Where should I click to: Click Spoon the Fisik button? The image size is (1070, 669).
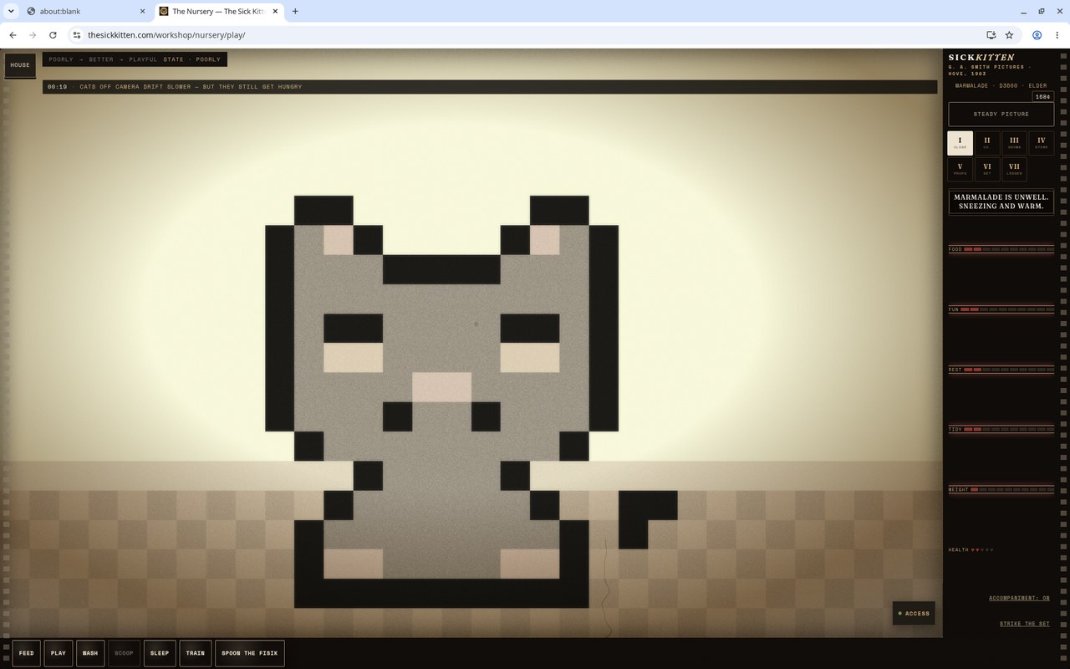(x=250, y=653)
